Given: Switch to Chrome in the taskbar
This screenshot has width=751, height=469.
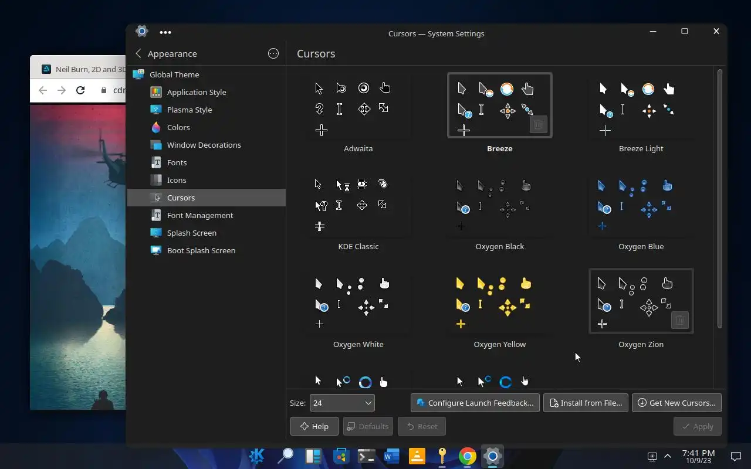Looking at the screenshot, I should tap(467, 456).
